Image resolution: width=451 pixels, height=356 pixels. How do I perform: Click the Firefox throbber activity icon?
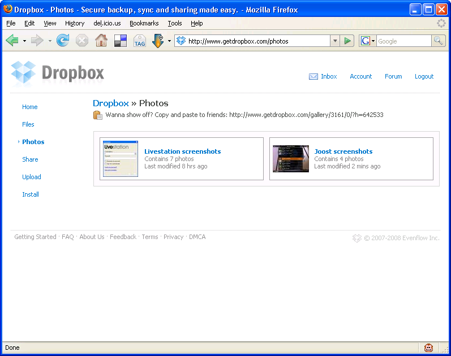tap(441, 23)
